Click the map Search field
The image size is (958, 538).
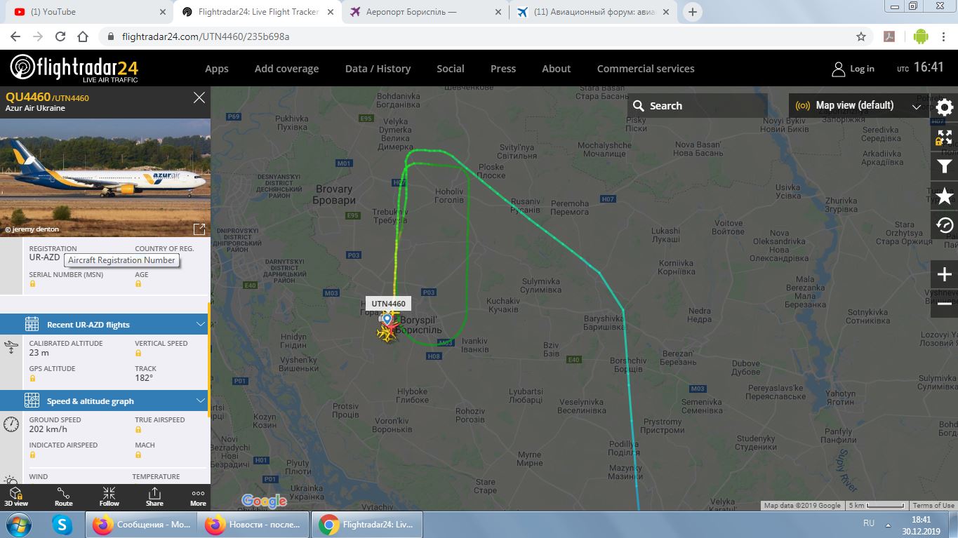(x=698, y=106)
